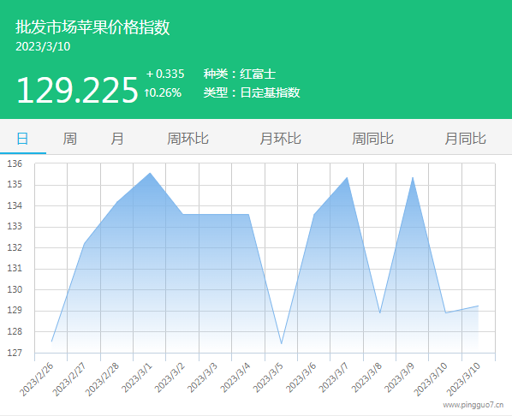Viewport: 512px width, 416px height.
Task: Select the 日 daily tab
Action: point(22,139)
